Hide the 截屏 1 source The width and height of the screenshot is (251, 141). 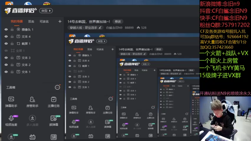click(6, 44)
